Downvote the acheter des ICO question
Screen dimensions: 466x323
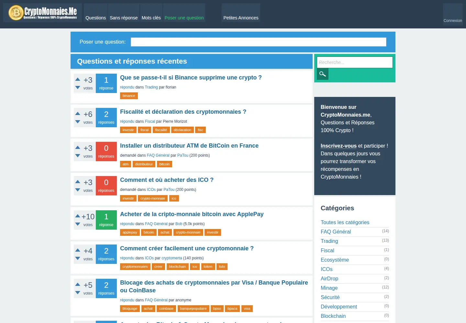(x=78, y=190)
